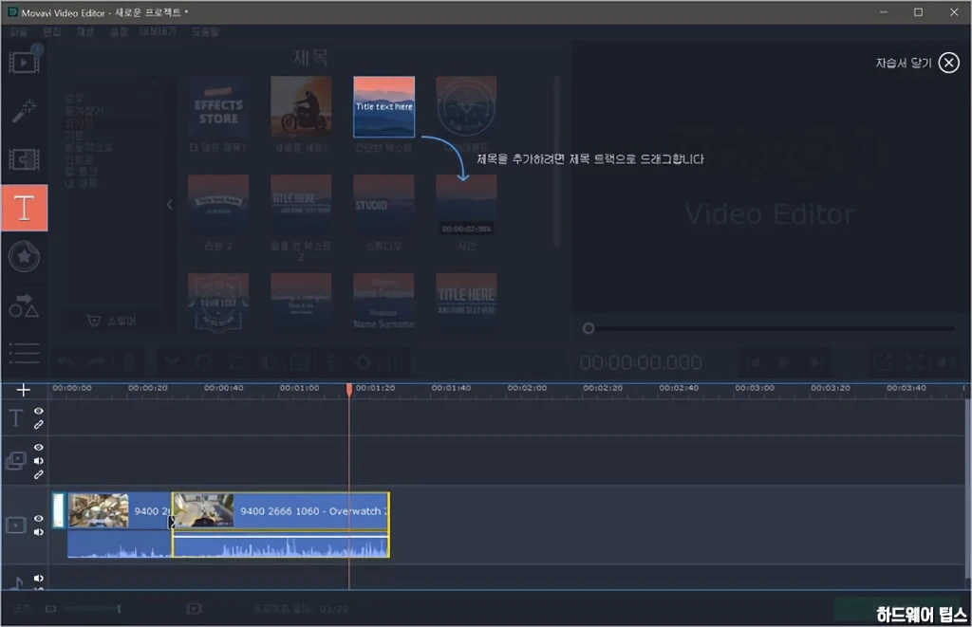Click the overlay track icon

point(15,460)
